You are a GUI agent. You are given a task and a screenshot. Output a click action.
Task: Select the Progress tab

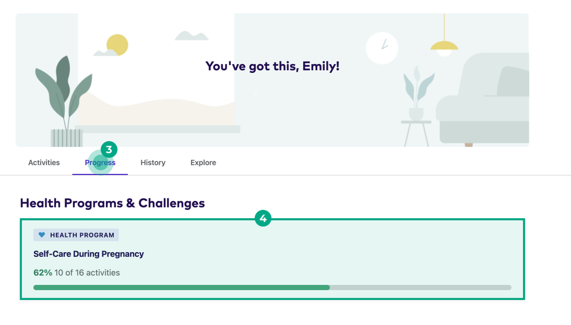click(x=100, y=163)
